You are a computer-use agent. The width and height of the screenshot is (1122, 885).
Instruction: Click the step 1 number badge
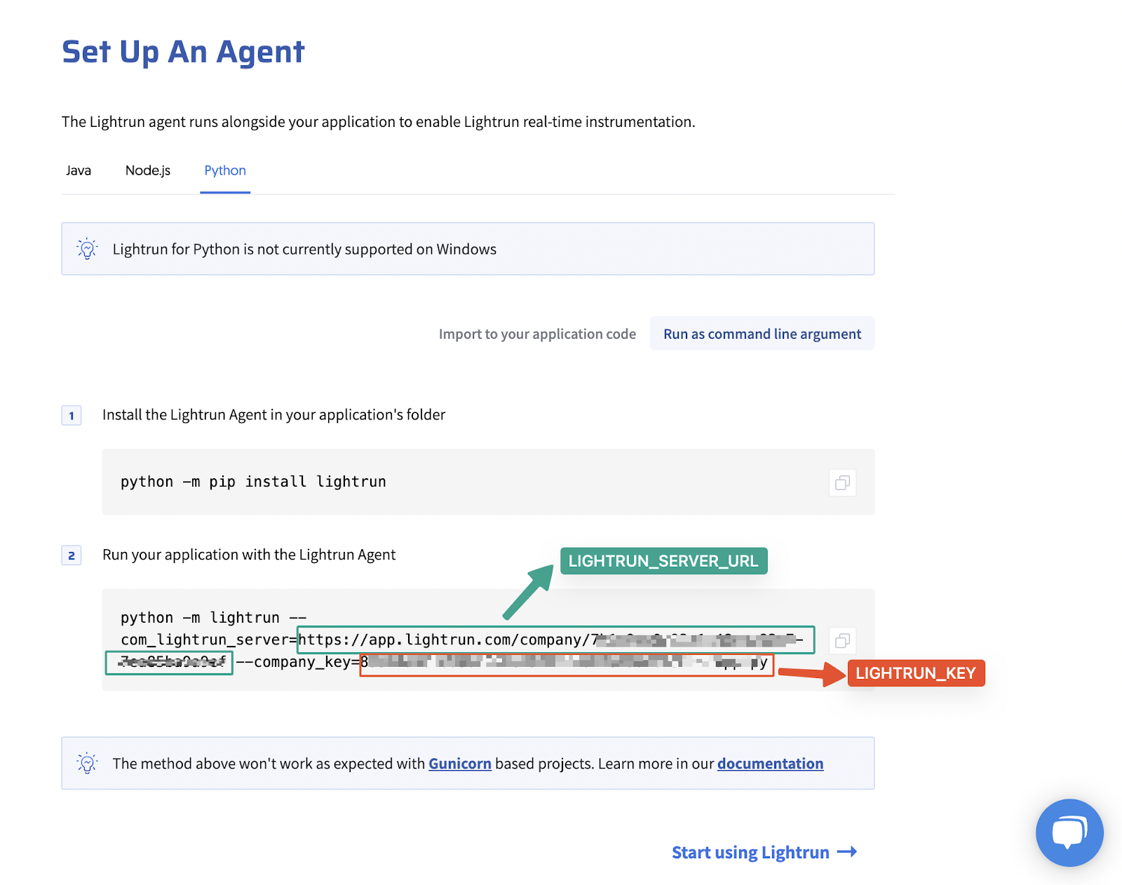72,415
